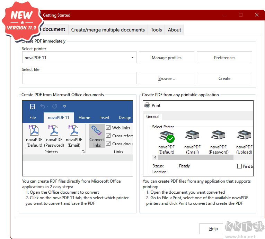Click the Save icon in Word toolbar
This screenshot has height=239, width=265.
[x=33, y=107]
